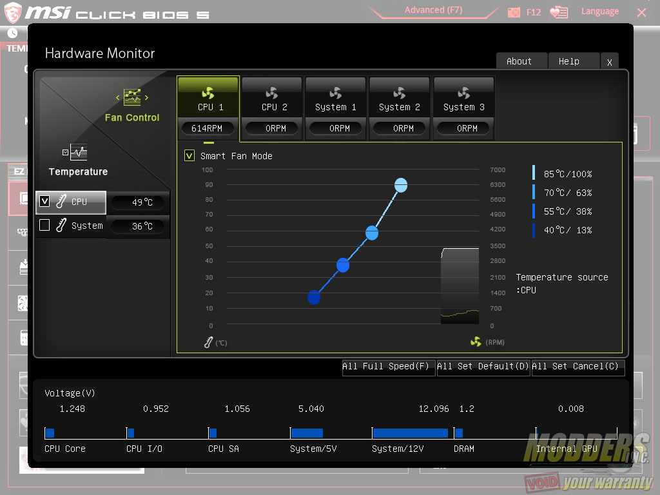This screenshot has width=660, height=495.
Task: Click the fan icon on CPU 1 tab
Action: 208,93
